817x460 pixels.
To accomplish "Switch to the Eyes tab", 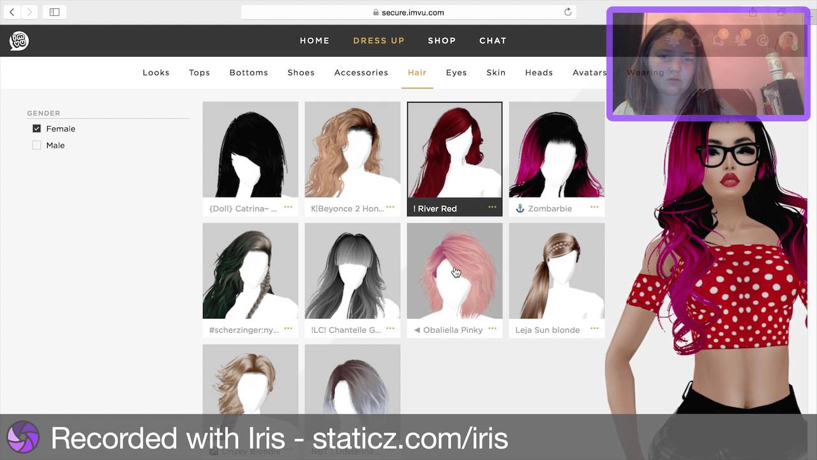I will pyautogui.click(x=456, y=73).
